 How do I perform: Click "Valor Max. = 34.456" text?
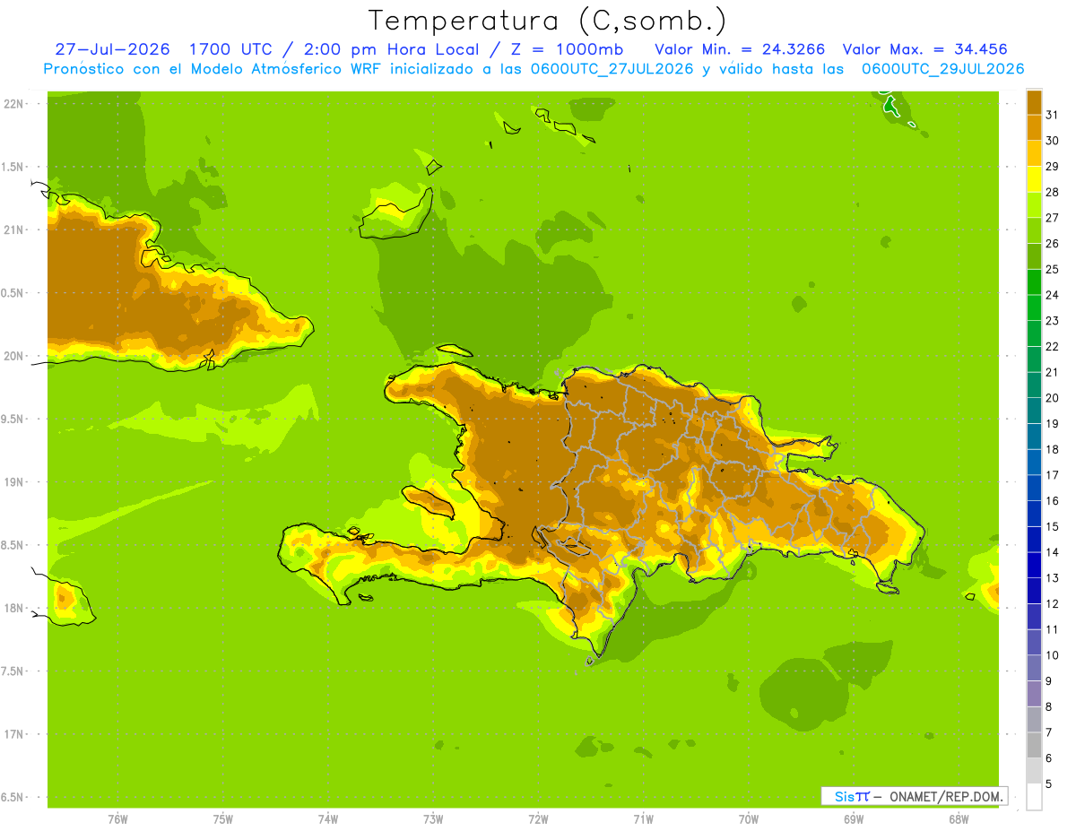click(x=925, y=49)
